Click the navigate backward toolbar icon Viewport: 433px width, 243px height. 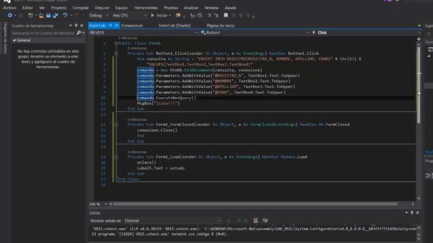coord(10,16)
